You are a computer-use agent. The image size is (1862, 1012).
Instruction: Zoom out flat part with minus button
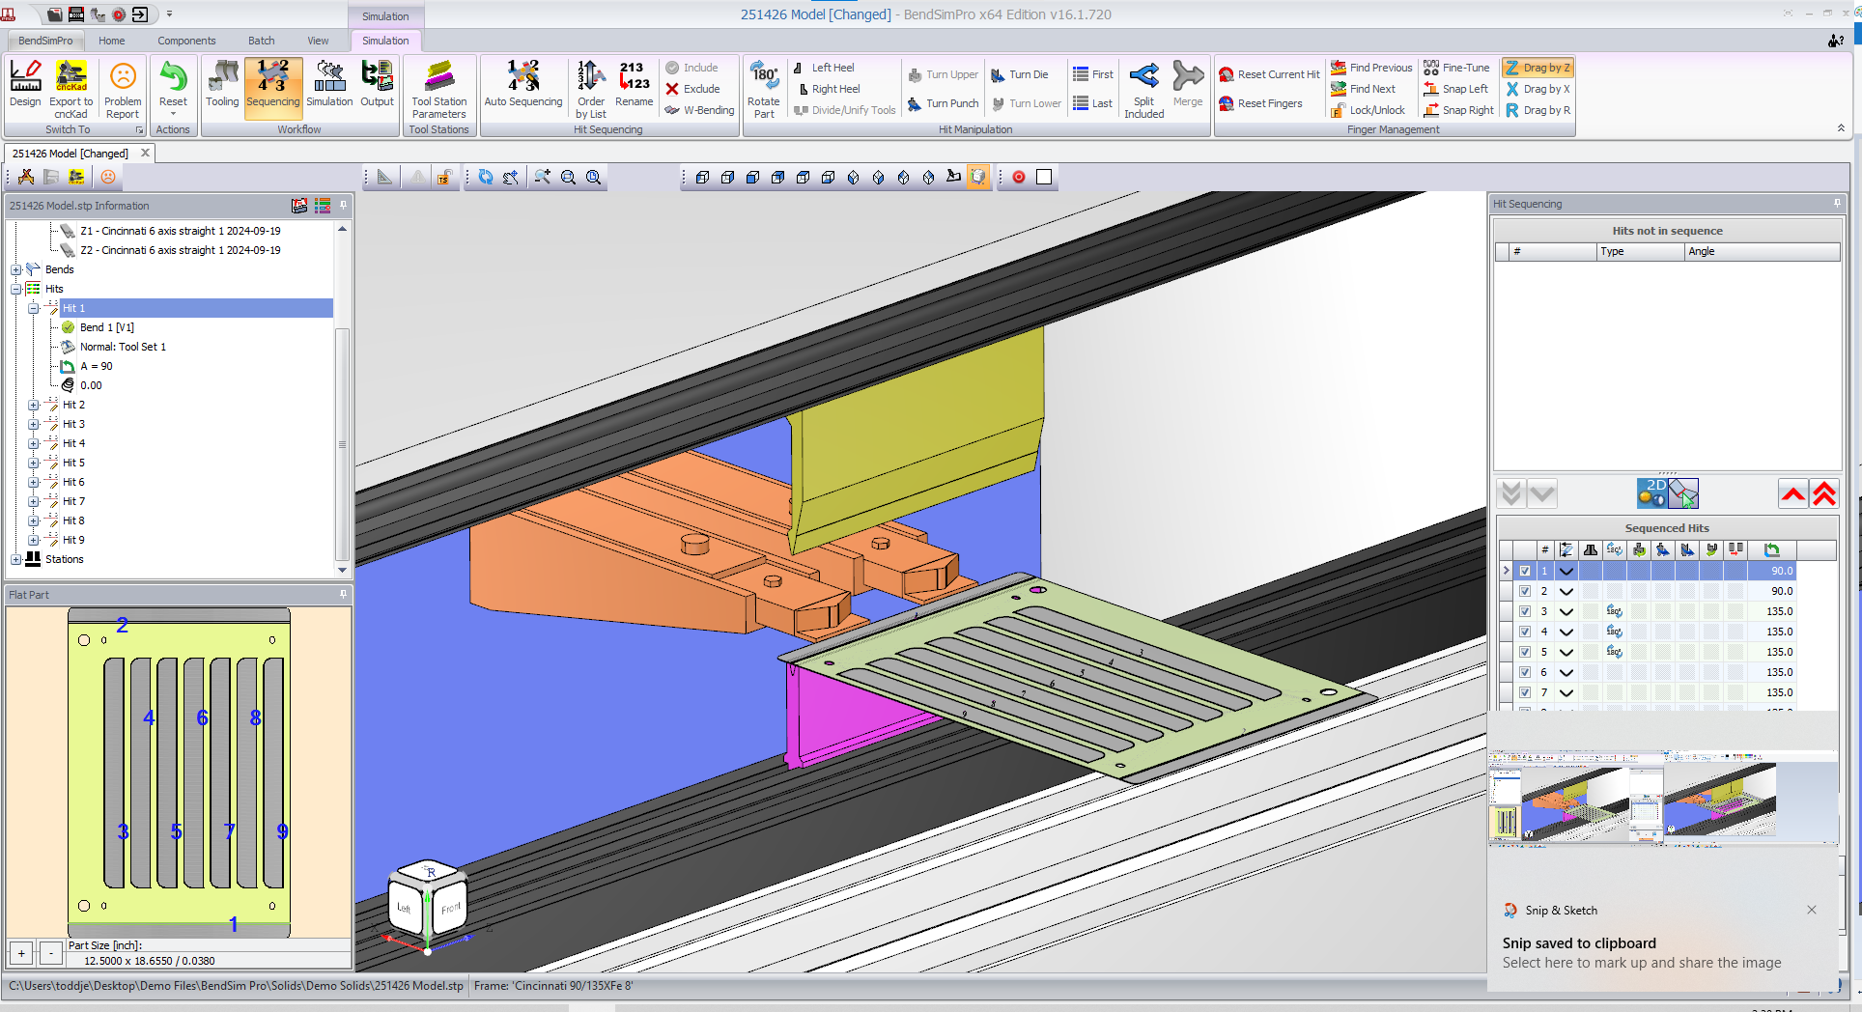[x=50, y=953]
